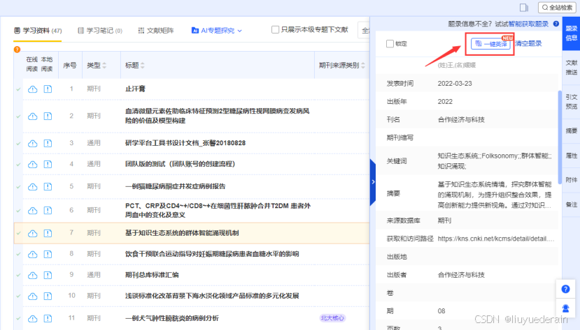Open online reading for row 2 血清微量元素
The width and height of the screenshot is (580, 330).
(33, 116)
